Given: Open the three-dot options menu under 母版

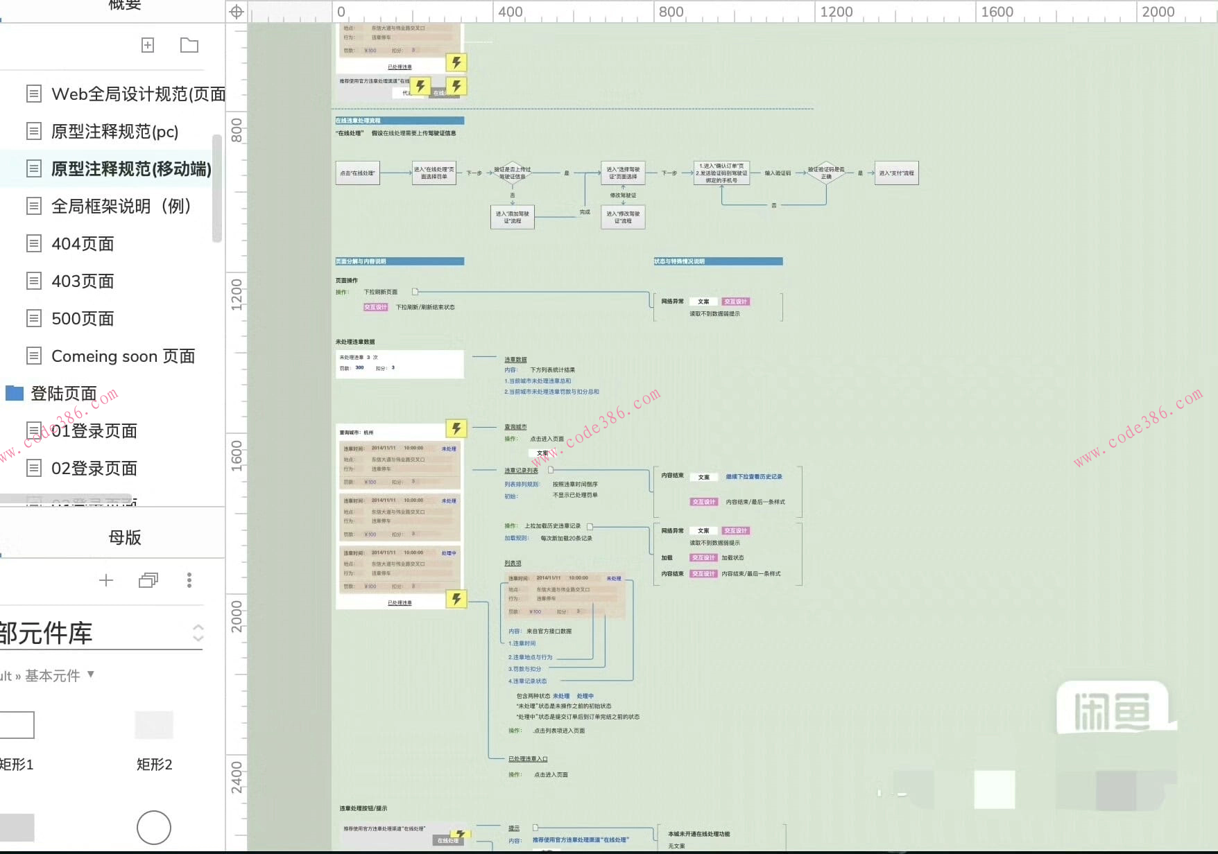Looking at the screenshot, I should coord(189,580).
